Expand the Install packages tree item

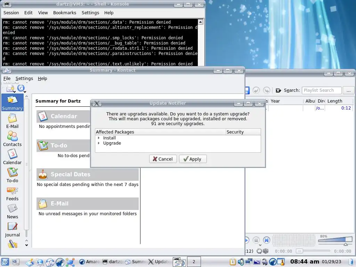(x=98, y=138)
